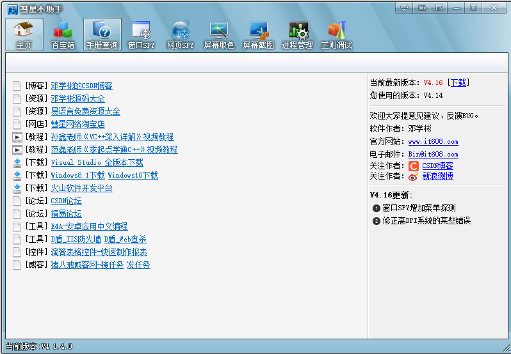
Task: Click the D盾_IIS防火墙 link
Action: tap(76, 239)
